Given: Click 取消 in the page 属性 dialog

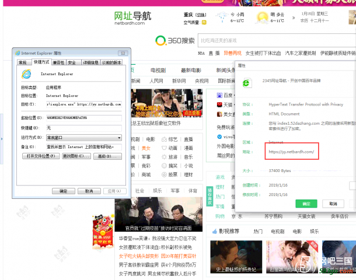Looking at the screenshot, I should pos(333,204).
